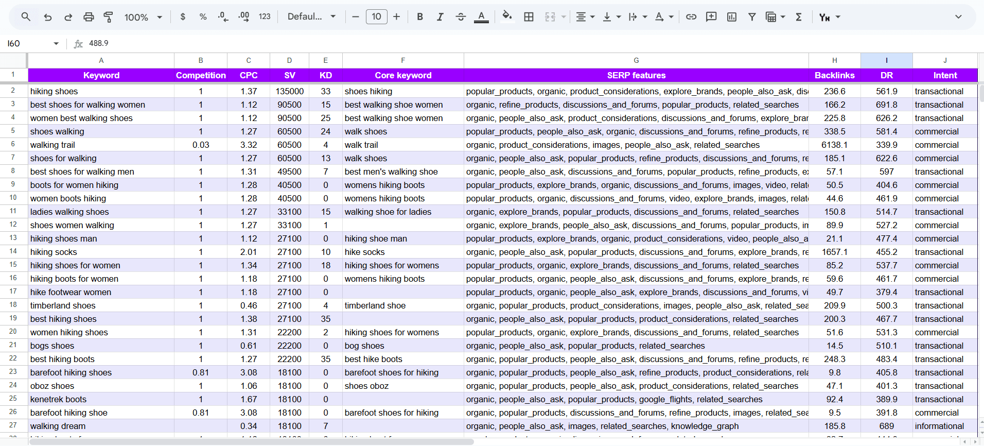Click the Create a filter icon

[752, 17]
